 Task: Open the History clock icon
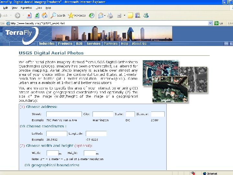click(92, 15)
